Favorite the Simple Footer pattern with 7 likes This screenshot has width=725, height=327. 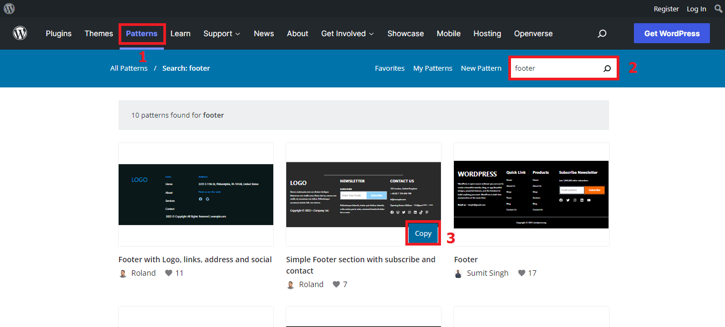point(334,284)
